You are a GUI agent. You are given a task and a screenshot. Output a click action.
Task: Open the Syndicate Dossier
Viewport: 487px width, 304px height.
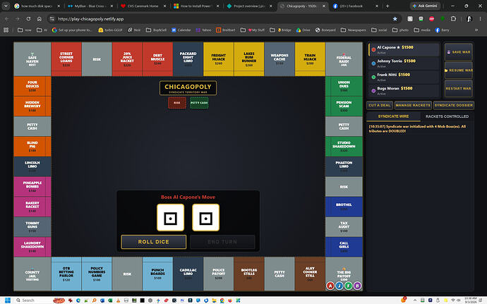point(453,105)
